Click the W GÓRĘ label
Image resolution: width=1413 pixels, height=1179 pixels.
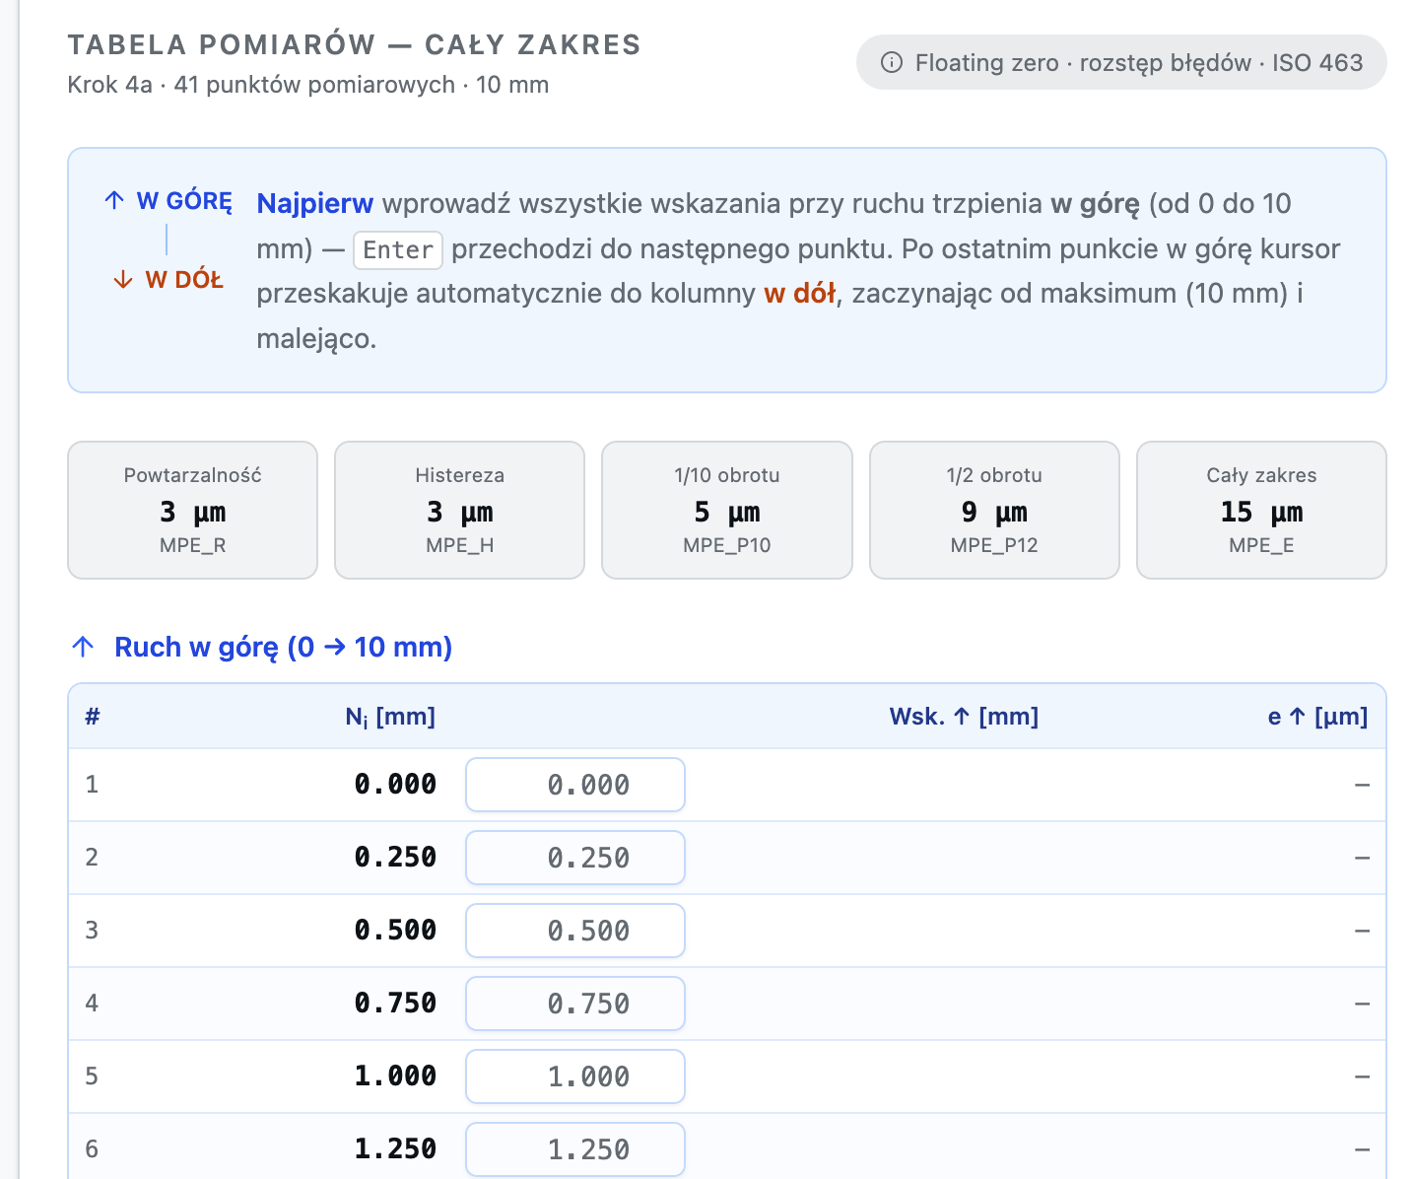click(x=184, y=201)
